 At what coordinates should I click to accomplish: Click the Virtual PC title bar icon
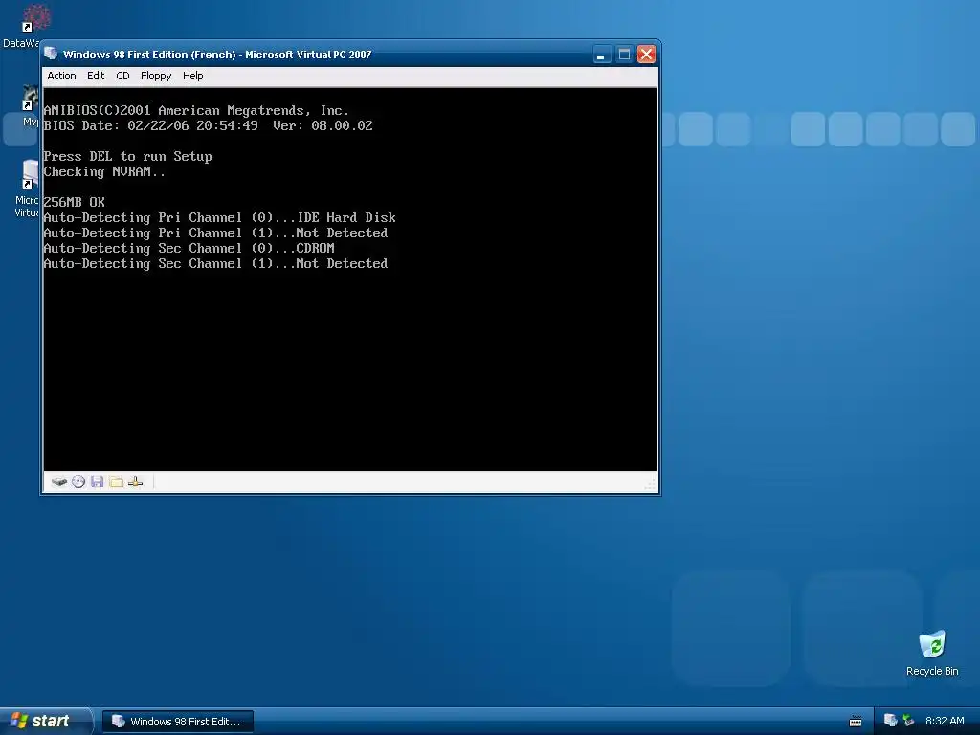(52, 55)
